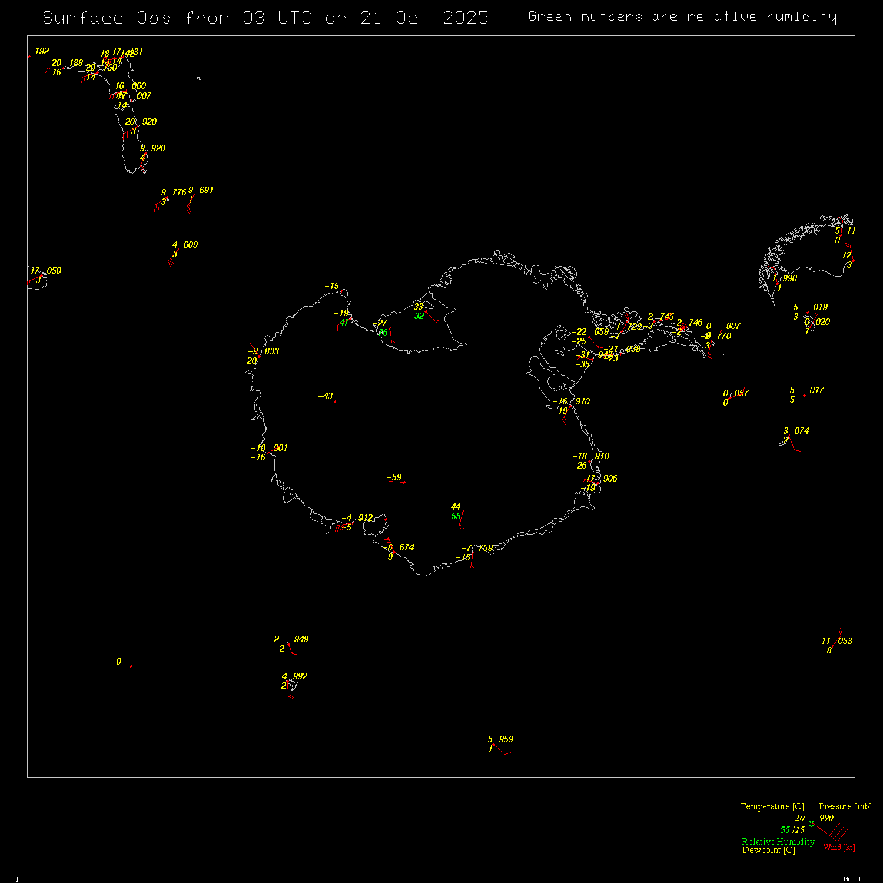Screen dimensions: 883x883
Task: Click the station marker reading -43
Action: [x=335, y=401]
